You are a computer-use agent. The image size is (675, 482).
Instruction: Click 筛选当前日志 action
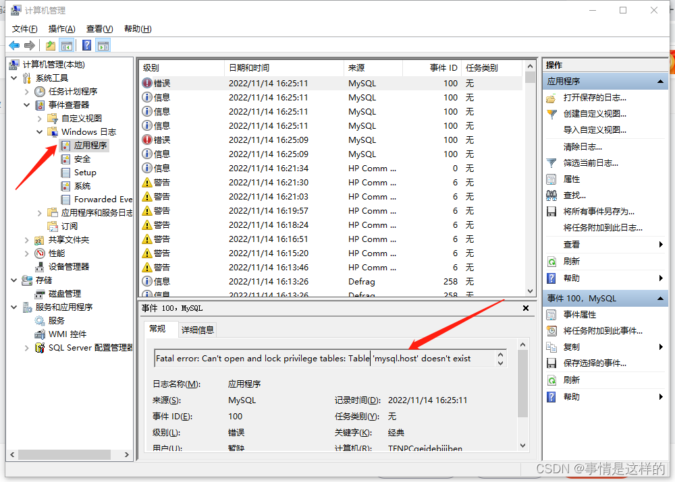(x=591, y=163)
